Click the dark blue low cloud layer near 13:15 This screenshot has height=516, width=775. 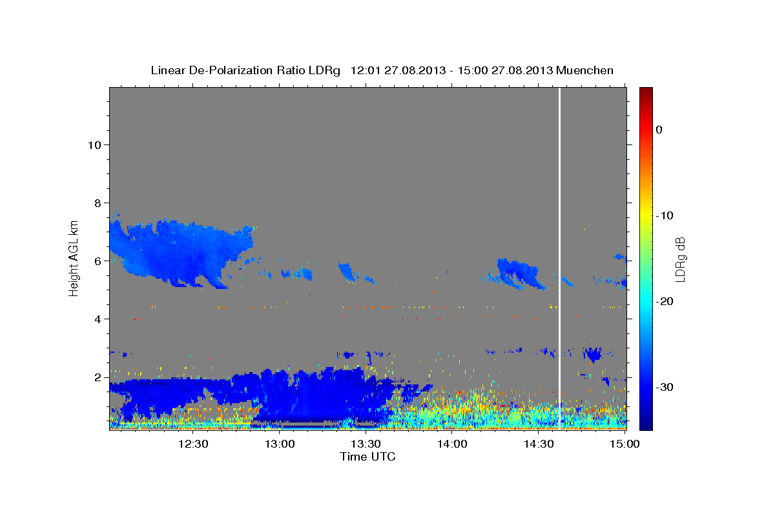[323, 397]
